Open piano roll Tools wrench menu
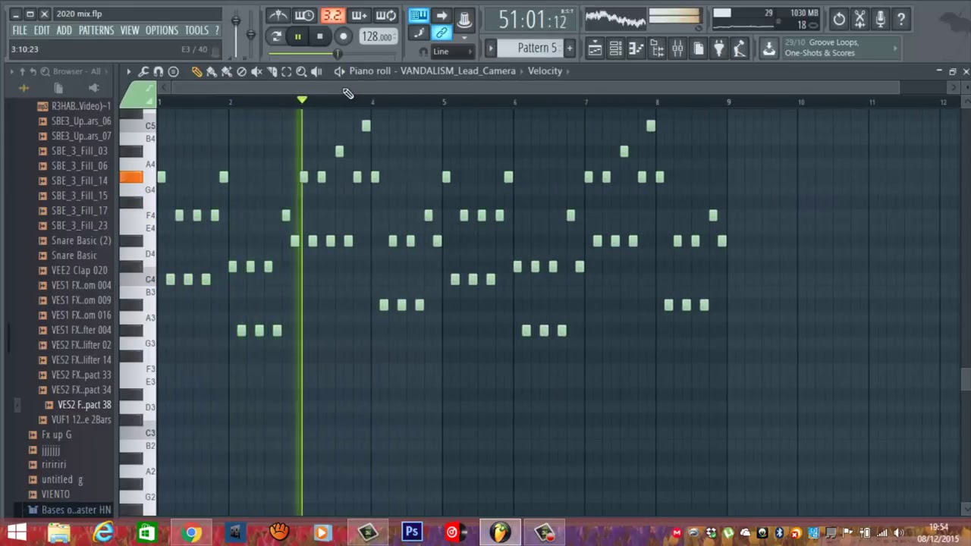This screenshot has height=546, width=971. [143, 71]
